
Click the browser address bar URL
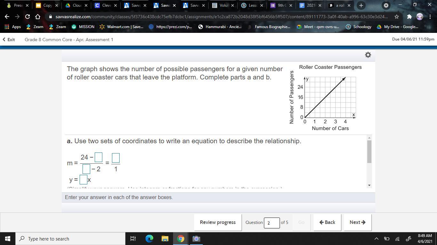click(x=221, y=17)
